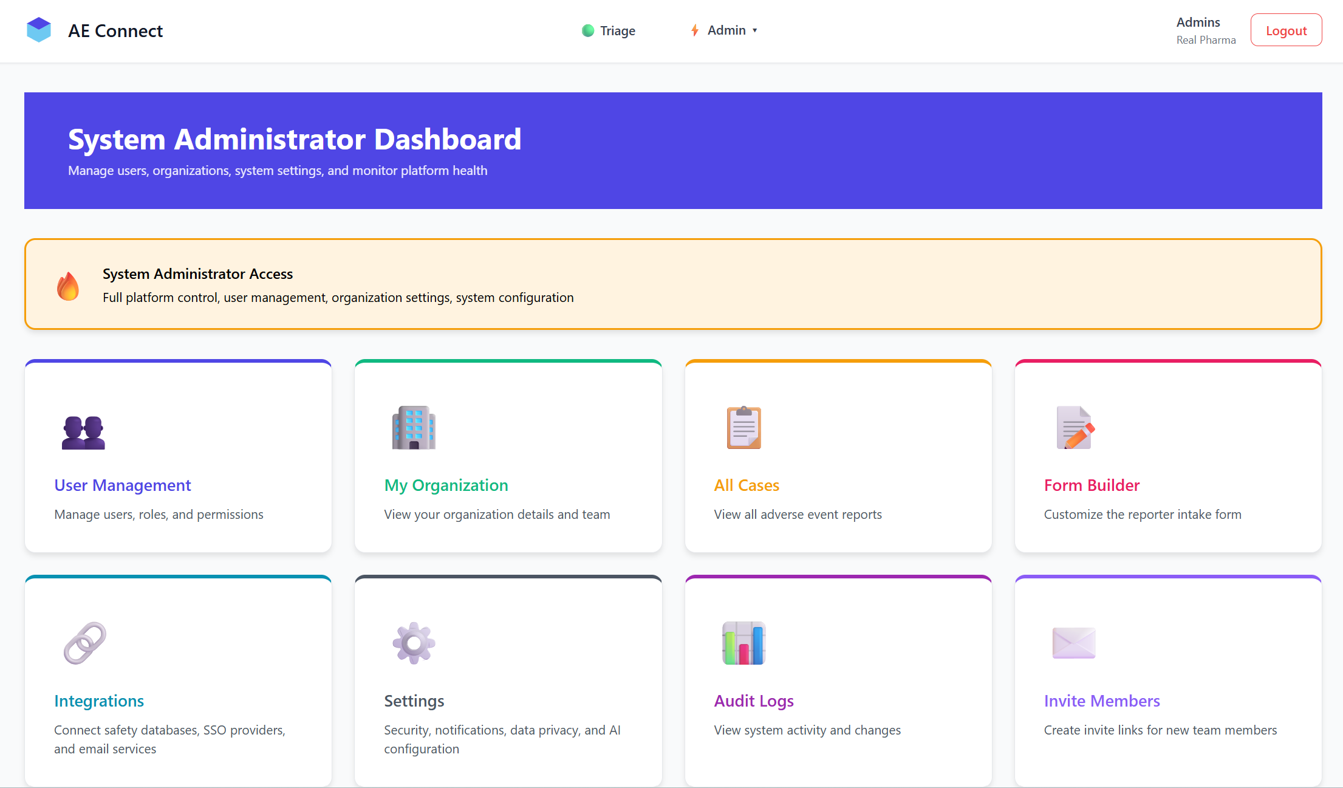Viewport: 1343px width, 788px height.
Task: Click the Settings gear icon
Action: (414, 643)
